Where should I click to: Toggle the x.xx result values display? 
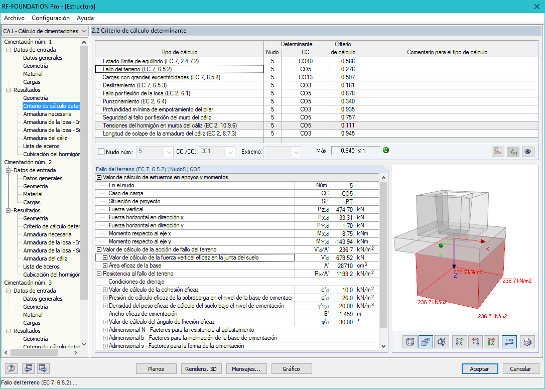click(x=509, y=342)
